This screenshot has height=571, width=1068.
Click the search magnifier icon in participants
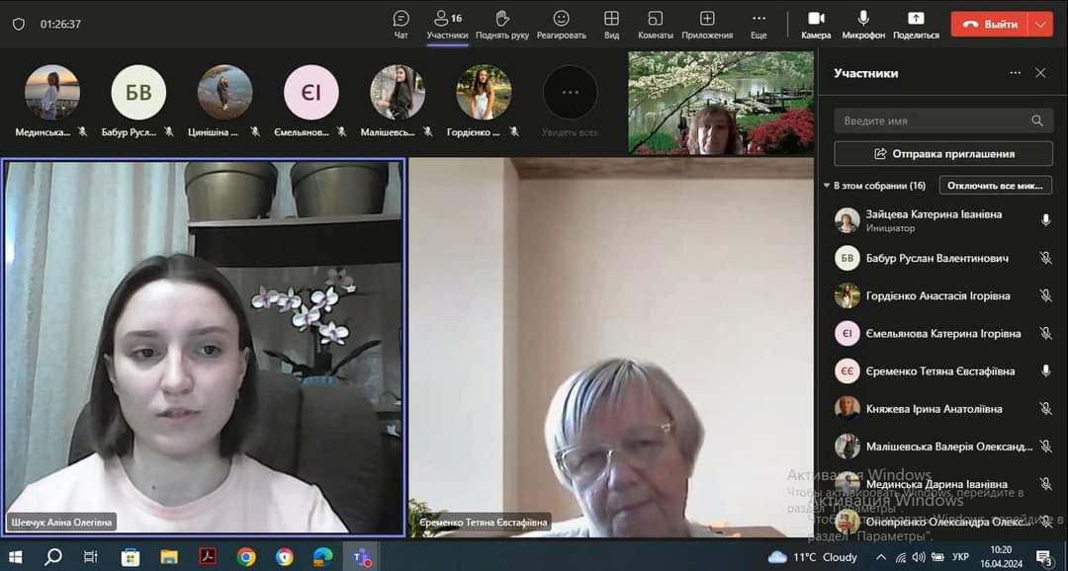coord(1036,121)
